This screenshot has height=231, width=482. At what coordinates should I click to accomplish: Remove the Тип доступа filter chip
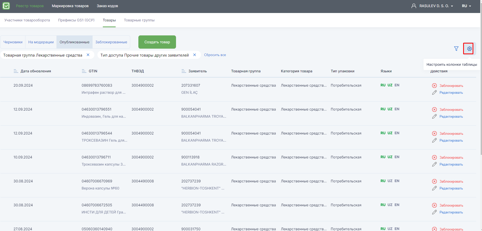(x=195, y=55)
